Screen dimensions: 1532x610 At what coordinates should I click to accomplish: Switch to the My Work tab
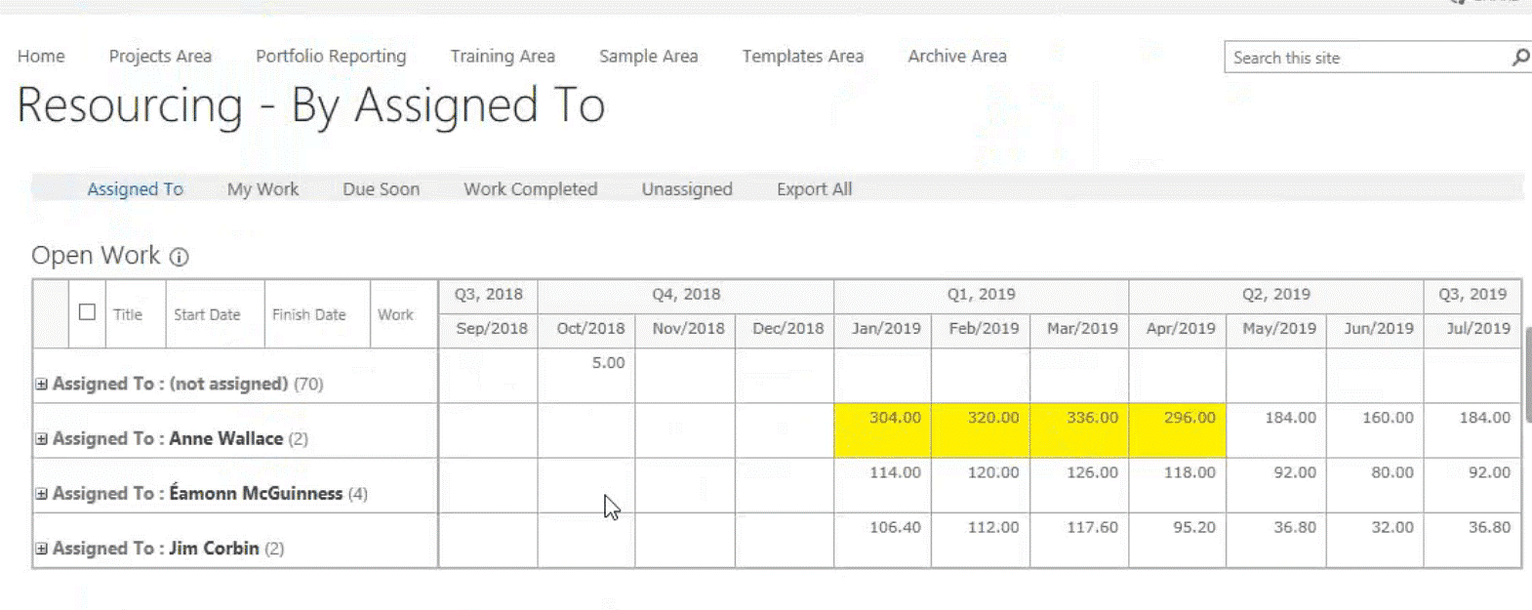[x=262, y=189]
